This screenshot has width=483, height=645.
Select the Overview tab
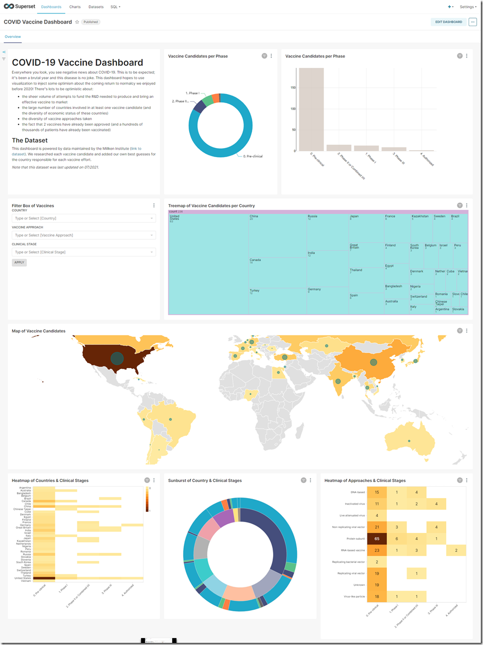[x=13, y=37]
